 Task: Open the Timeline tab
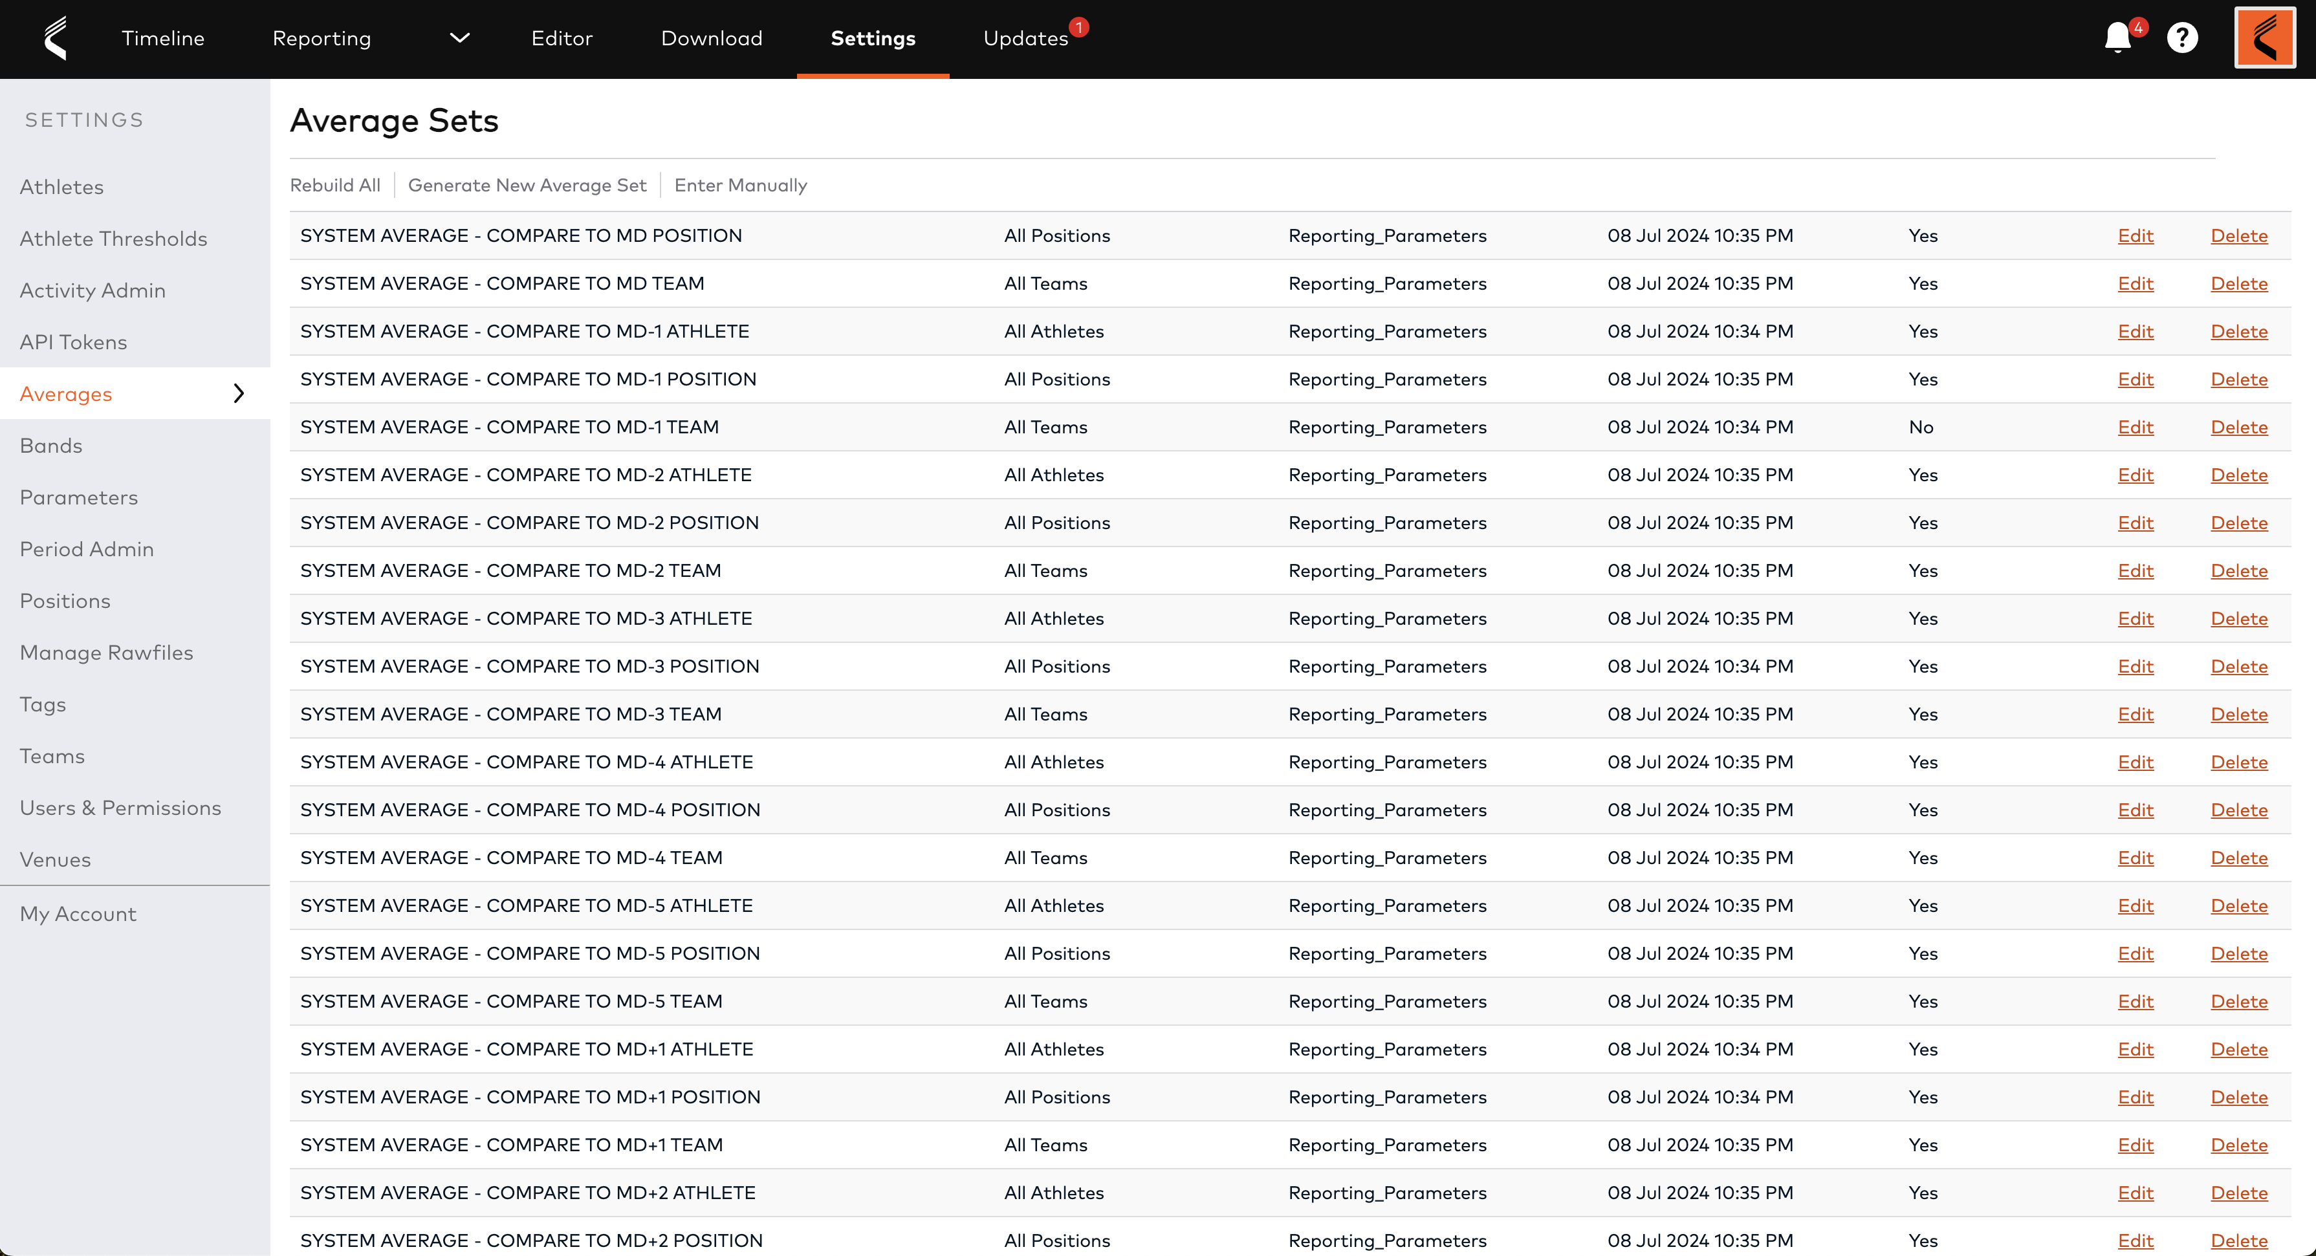coord(163,38)
